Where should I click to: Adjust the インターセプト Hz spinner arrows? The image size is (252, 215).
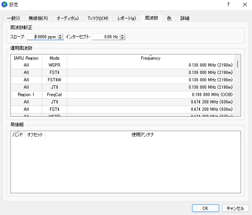(122, 37)
